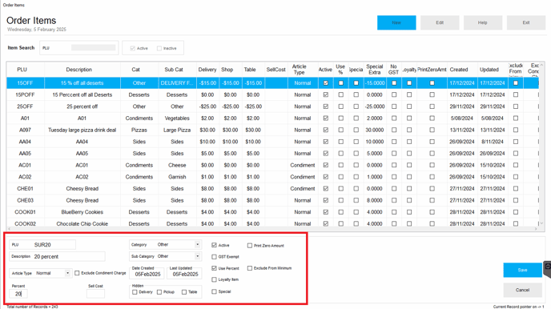Toggle Exclude Condiment Charge checkbox
Viewport: 551px width, 309px height.
pos(77,273)
